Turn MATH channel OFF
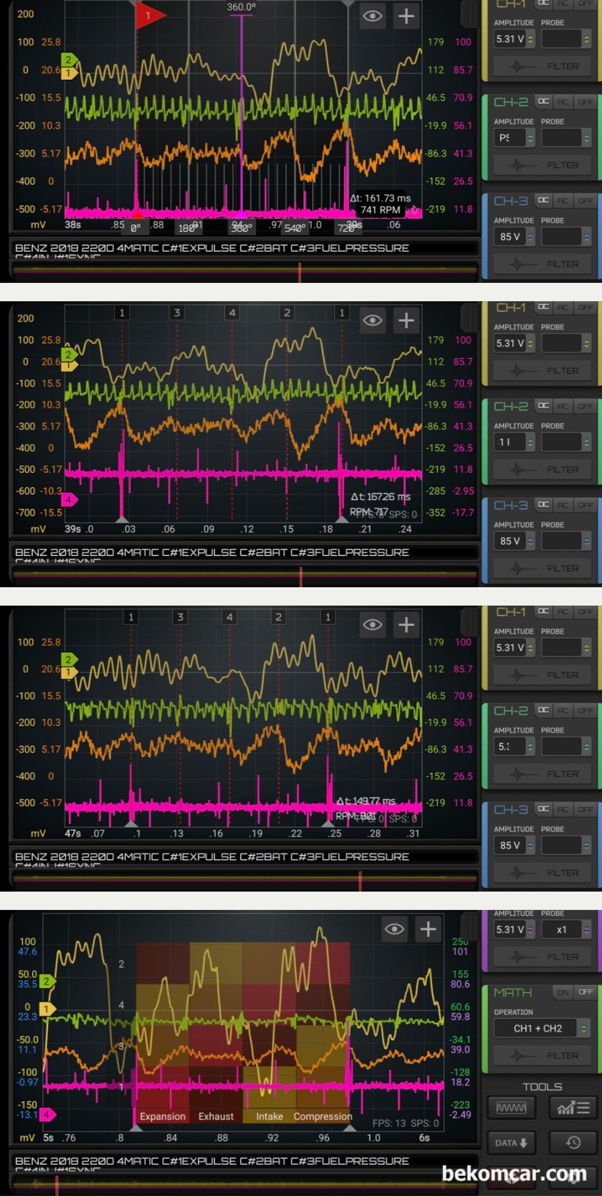This screenshot has width=602, height=1196. point(585,992)
